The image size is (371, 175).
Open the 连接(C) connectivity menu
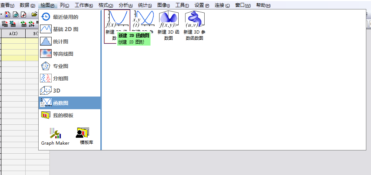(x=222, y=5)
